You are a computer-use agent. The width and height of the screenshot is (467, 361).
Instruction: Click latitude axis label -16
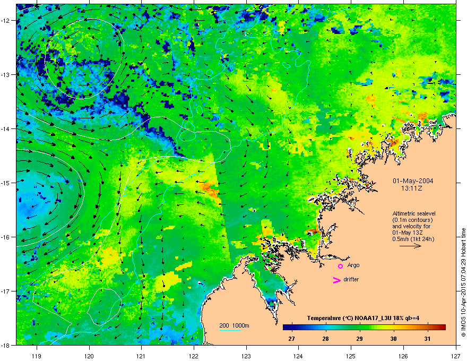[x=6, y=237]
